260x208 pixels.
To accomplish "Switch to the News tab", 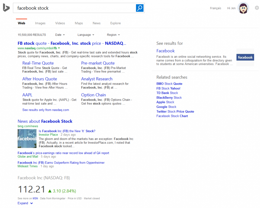I will 96,23.
